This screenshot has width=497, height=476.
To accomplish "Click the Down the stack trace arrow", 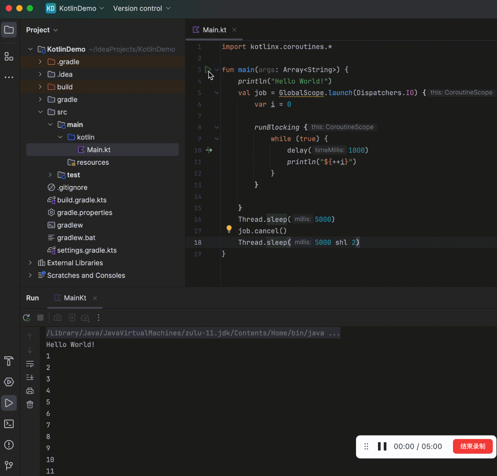I will coord(30,350).
